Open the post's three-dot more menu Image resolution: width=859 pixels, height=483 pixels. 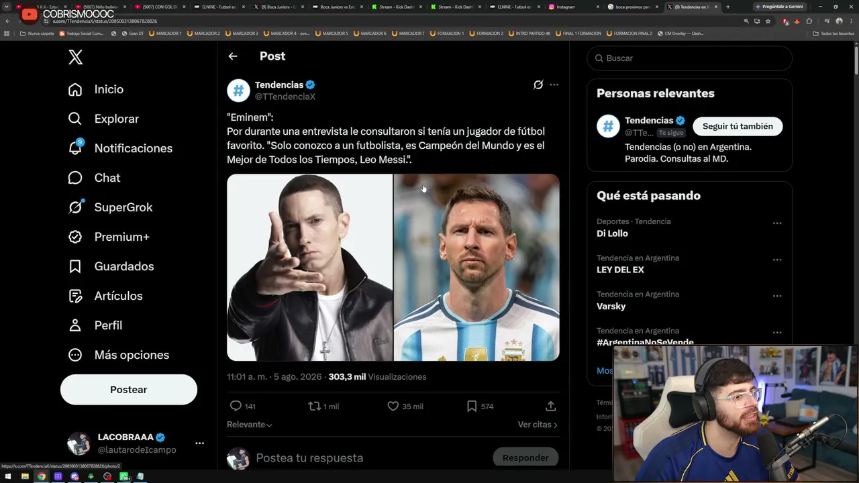pyautogui.click(x=554, y=85)
